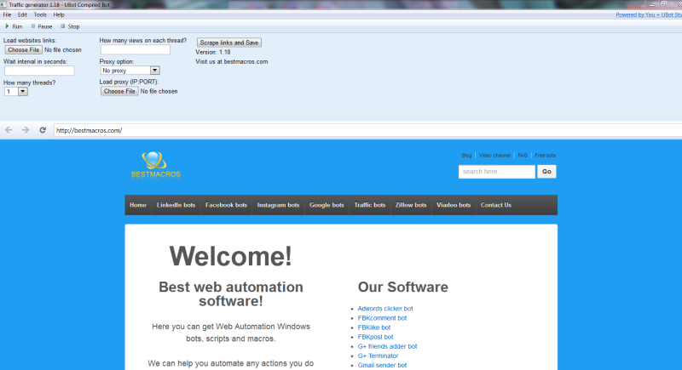
Task: Open the Edit menu
Action: pos(23,14)
